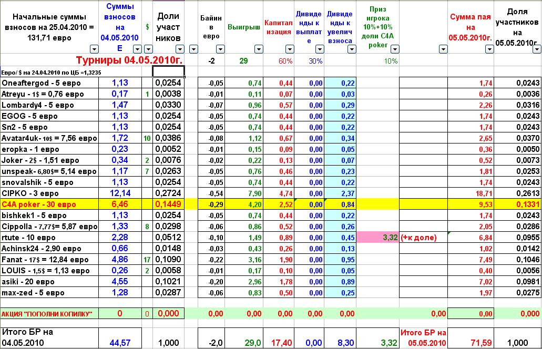Image resolution: width=542 pixels, height=349 pixels.
Task: Click the pink 3,32 prize cell
Action: (377, 238)
